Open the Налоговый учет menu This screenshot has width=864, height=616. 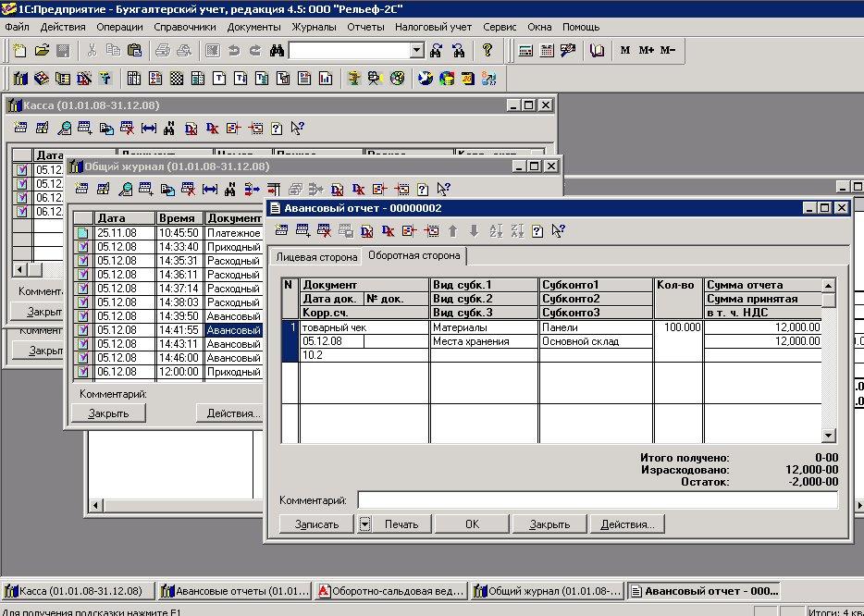[433, 27]
